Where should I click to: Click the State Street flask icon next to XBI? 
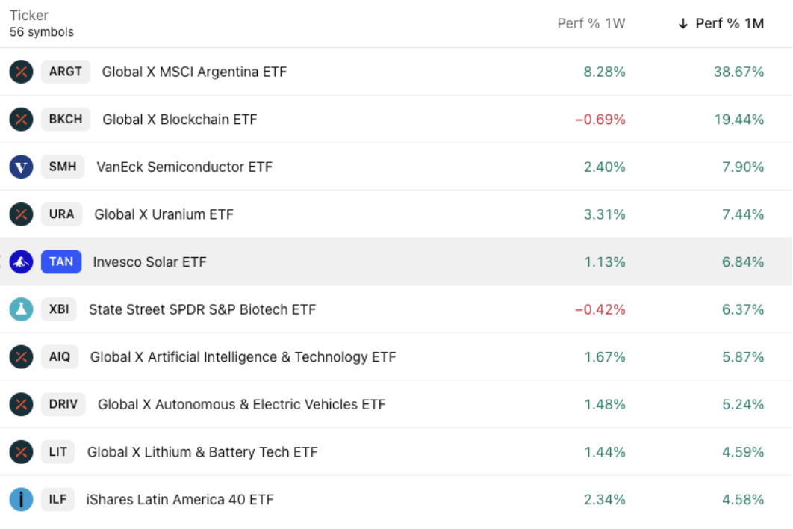(22, 309)
